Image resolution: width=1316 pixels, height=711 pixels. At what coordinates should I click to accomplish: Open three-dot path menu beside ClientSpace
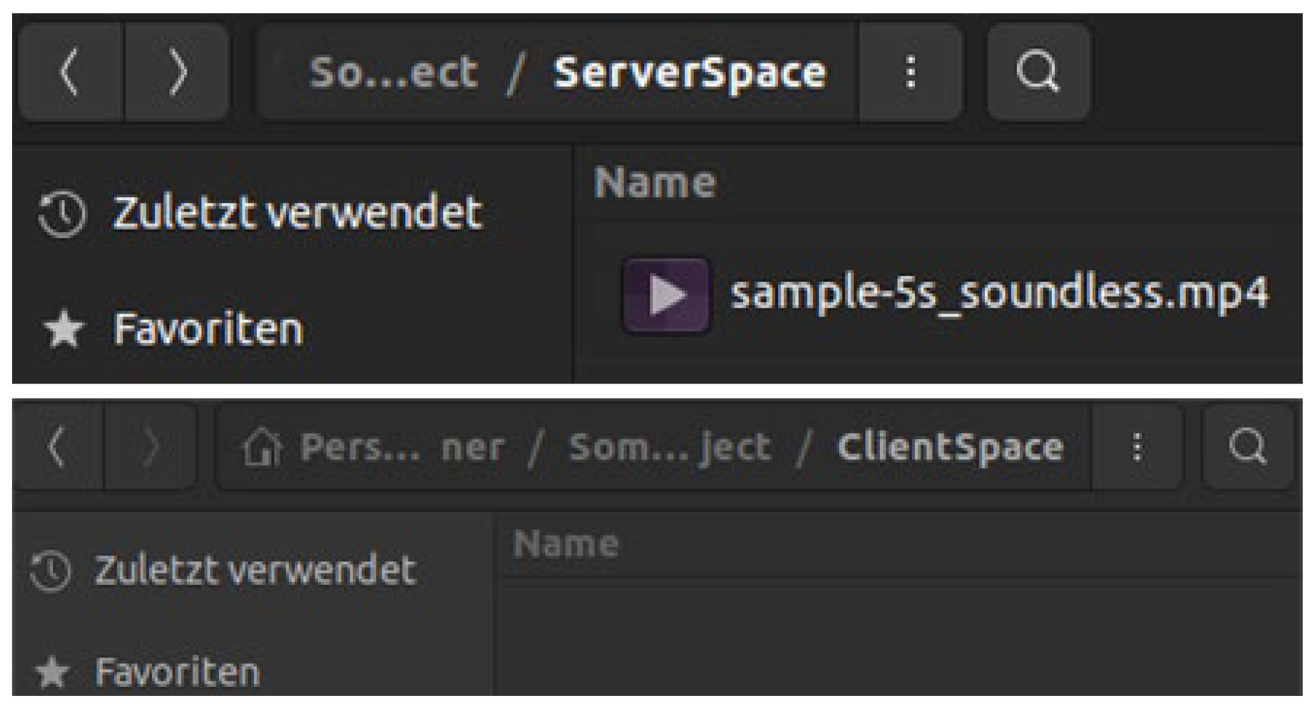tap(1137, 447)
